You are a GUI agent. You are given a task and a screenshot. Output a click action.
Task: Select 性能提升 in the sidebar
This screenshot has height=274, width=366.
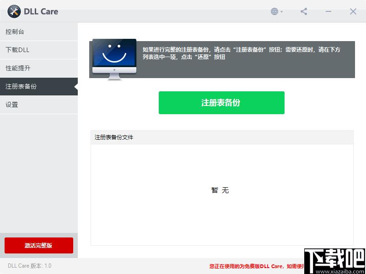tap(39, 68)
